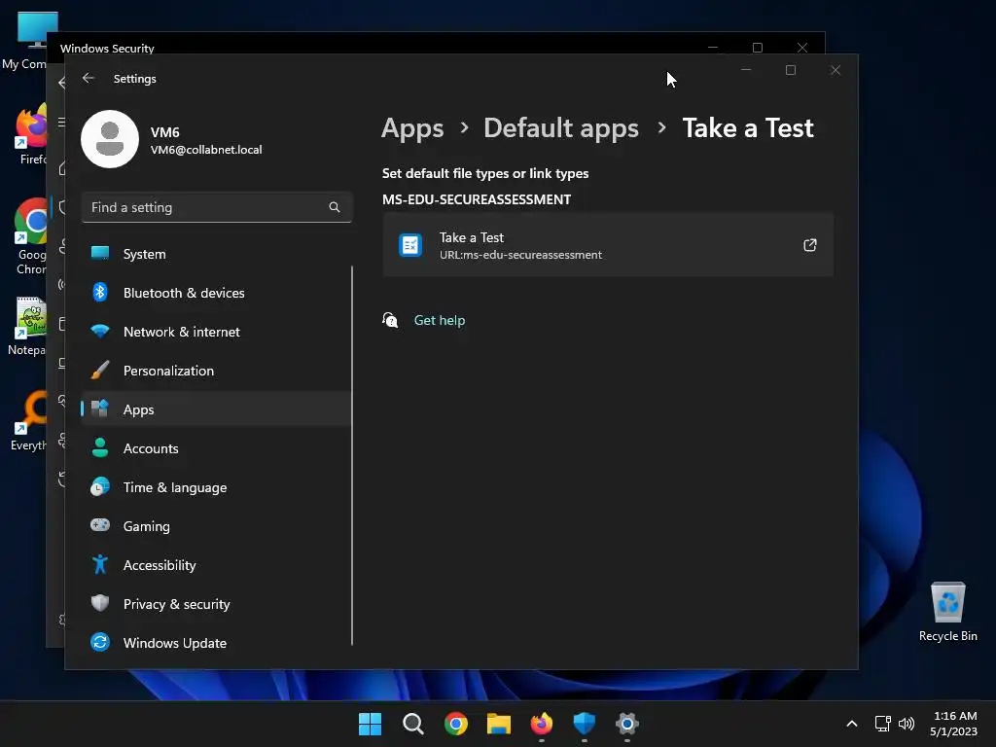Viewport: 996px width, 747px height.
Task: Click the Wi-Fi icon beside Network & internet
Action: pos(100,331)
